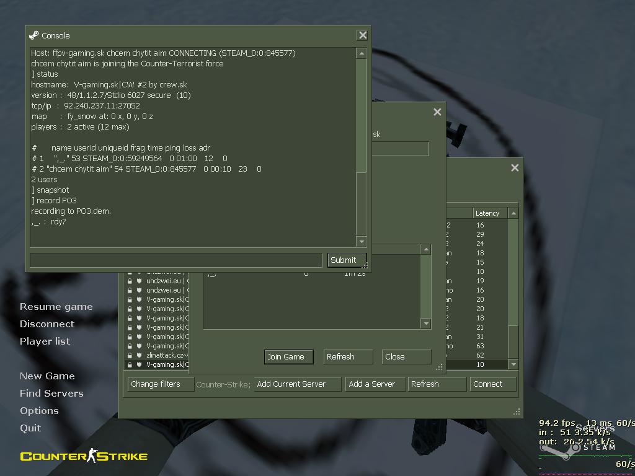This screenshot has width=635, height=476.
Task: Select New Game in main menu
Action: [47, 376]
